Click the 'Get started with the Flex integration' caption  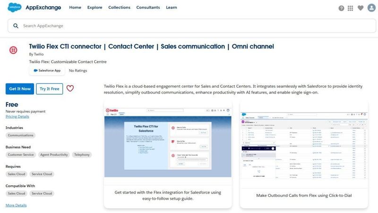coord(168,196)
